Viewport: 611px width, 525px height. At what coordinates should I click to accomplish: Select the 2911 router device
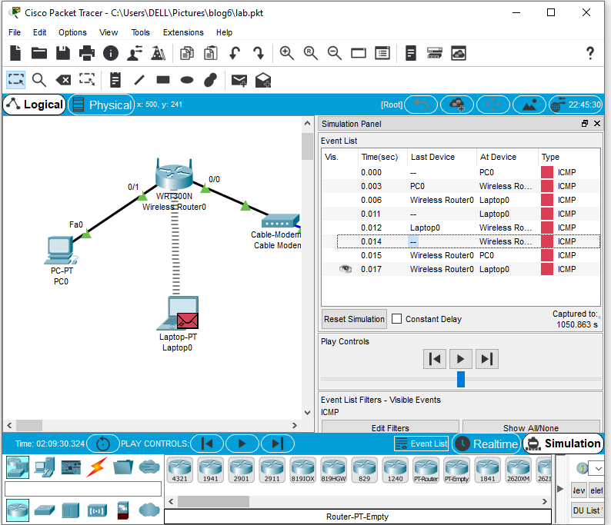coord(272,470)
